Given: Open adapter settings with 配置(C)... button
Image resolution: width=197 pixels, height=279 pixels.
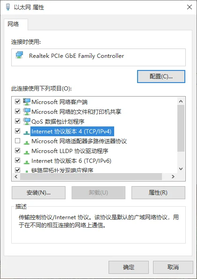Looking at the screenshot, I should [161, 77].
